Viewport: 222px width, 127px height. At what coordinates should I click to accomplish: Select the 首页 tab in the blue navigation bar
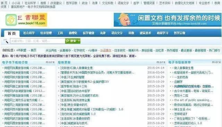12,34
